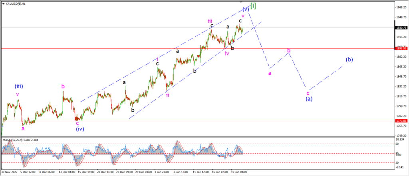The image size is (409, 176).
Task: Click the 19 Jan 04:00 date label
Action: tap(239, 172)
